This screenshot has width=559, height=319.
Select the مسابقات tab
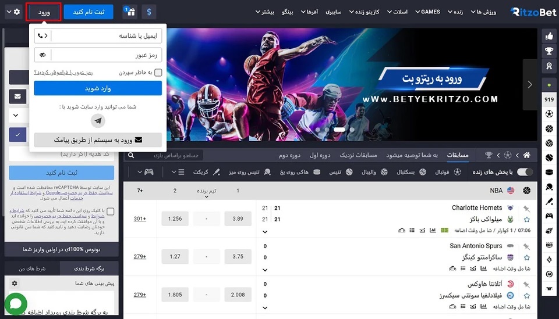[458, 155]
